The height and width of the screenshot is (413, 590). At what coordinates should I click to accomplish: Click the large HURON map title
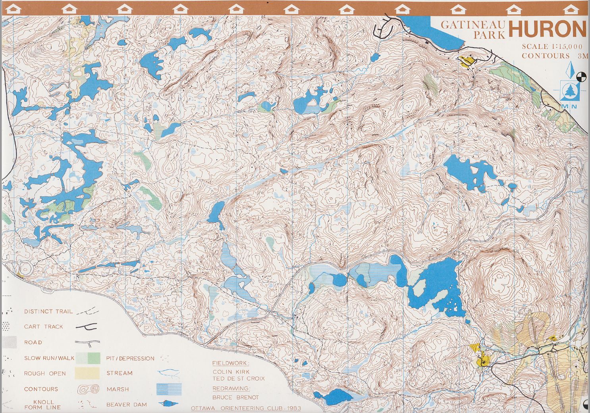pos(547,29)
